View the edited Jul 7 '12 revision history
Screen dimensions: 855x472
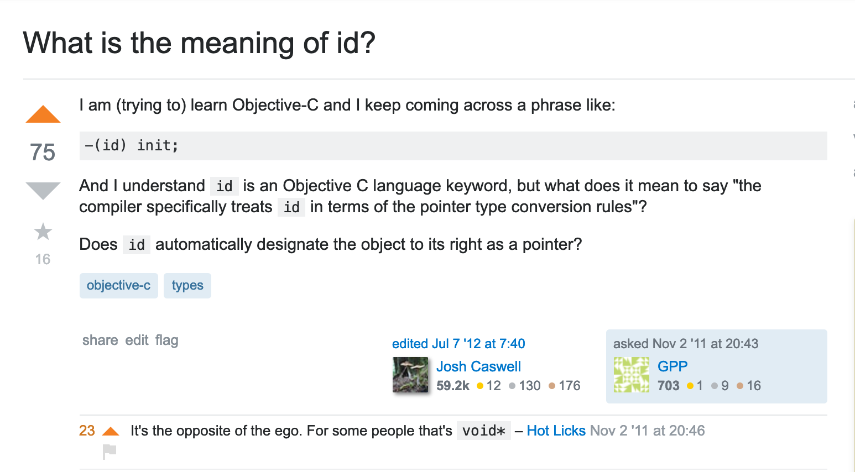pos(458,344)
